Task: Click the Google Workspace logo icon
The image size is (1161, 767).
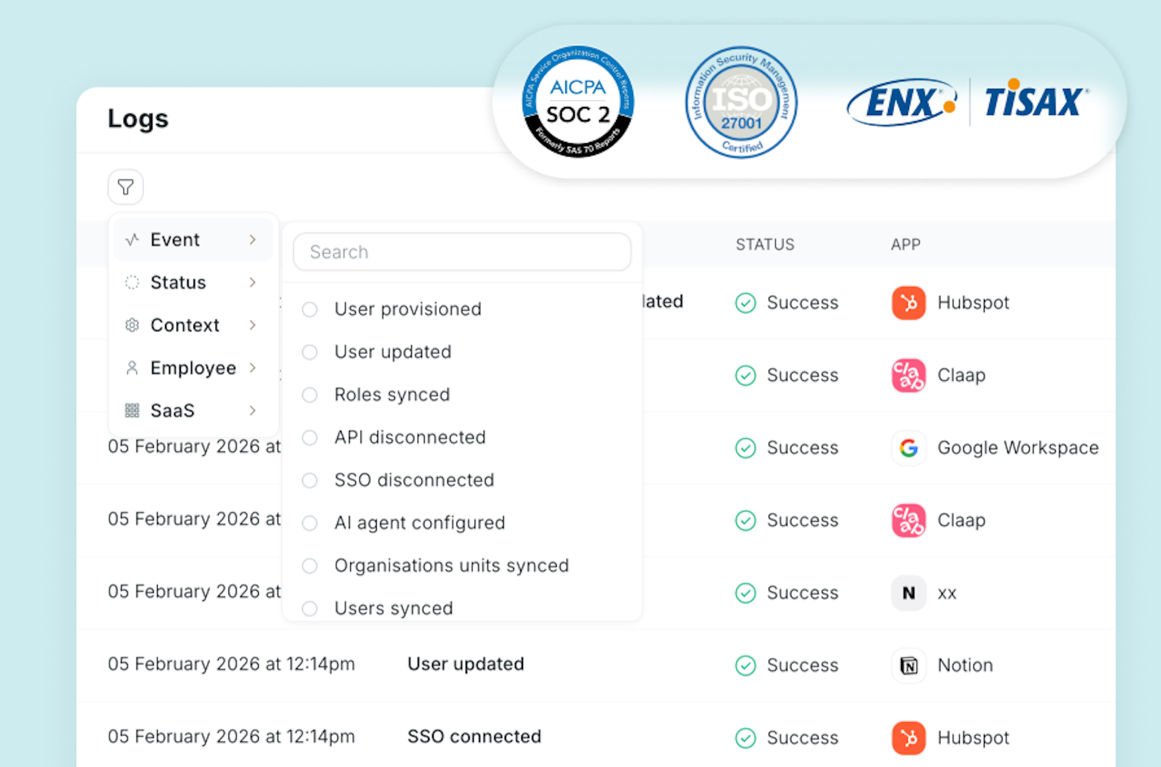Action: coord(908,448)
